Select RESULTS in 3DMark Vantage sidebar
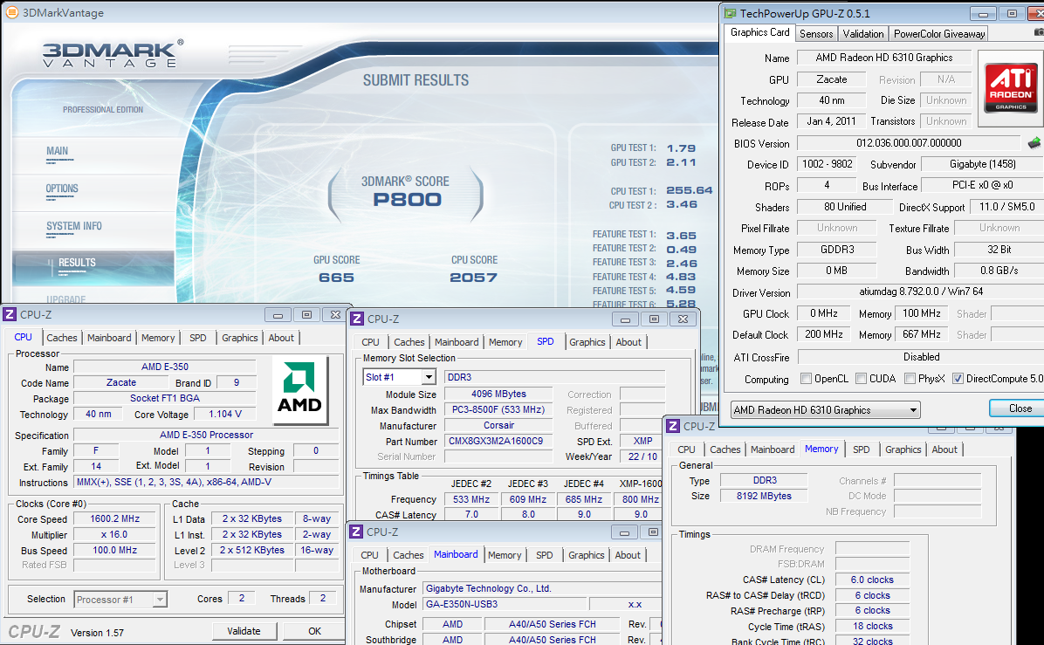 click(77, 263)
